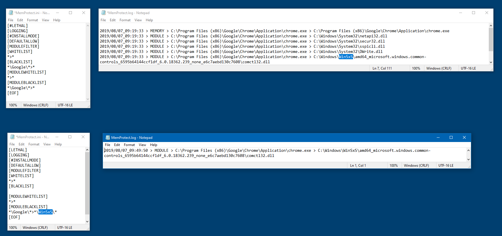This screenshot has width=502, height=236.
Task: Click the [#INSTALLMODE] line in the [#LETHAL] ini window
Action: [23, 36]
